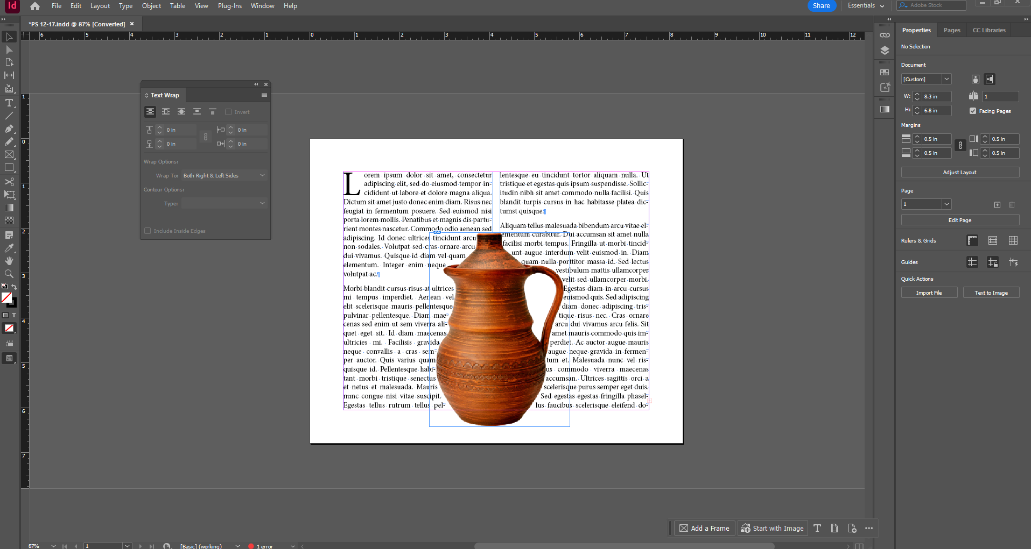Viewport: 1031px width, 549px height.
Task: Choose No text wrap icon
Action: [150, 112]
